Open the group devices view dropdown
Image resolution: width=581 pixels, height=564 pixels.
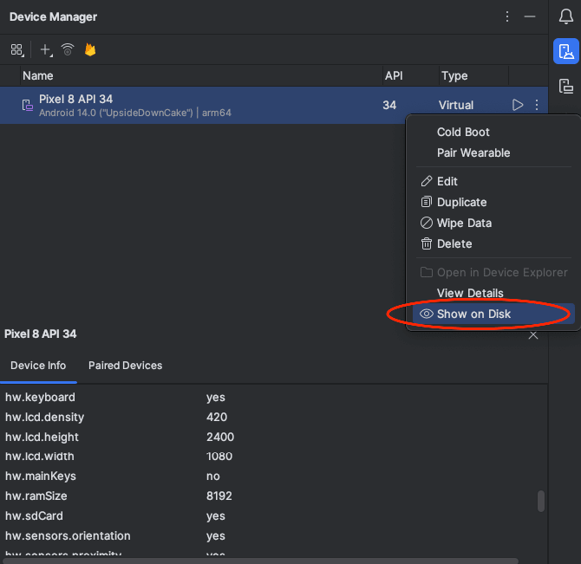[17, 50]
